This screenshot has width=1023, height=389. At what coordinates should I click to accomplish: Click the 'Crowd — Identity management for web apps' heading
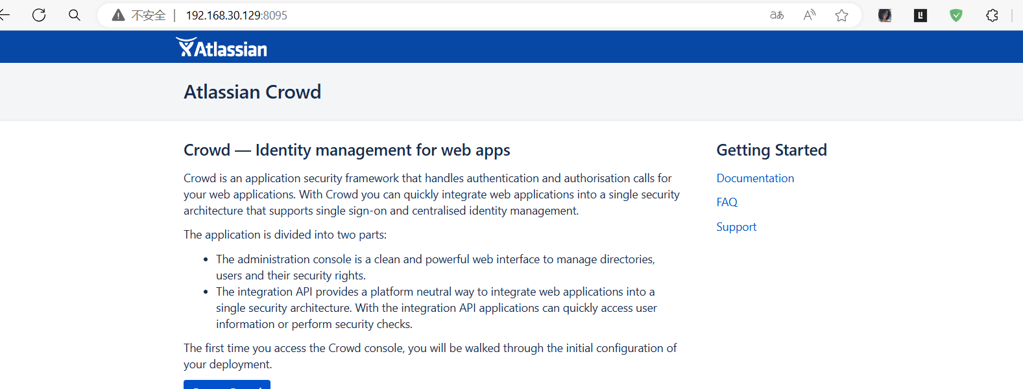347,150
